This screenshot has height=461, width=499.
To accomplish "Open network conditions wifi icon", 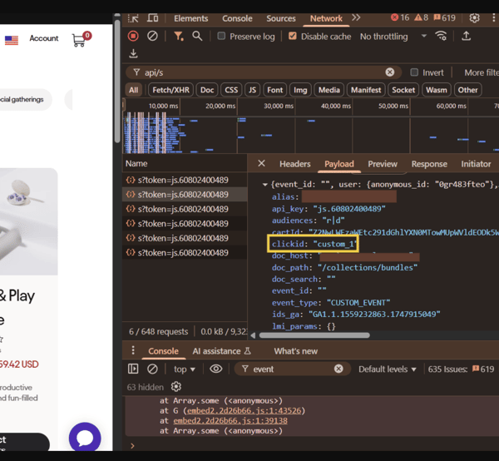I will click(x=441, y=36).
